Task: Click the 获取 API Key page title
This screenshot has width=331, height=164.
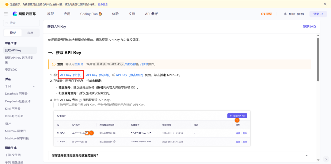Action: pyautogui.click(x=57, y=27)
